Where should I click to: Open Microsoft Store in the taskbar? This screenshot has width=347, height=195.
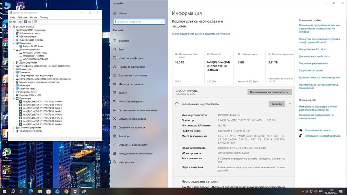pos(49,192)
